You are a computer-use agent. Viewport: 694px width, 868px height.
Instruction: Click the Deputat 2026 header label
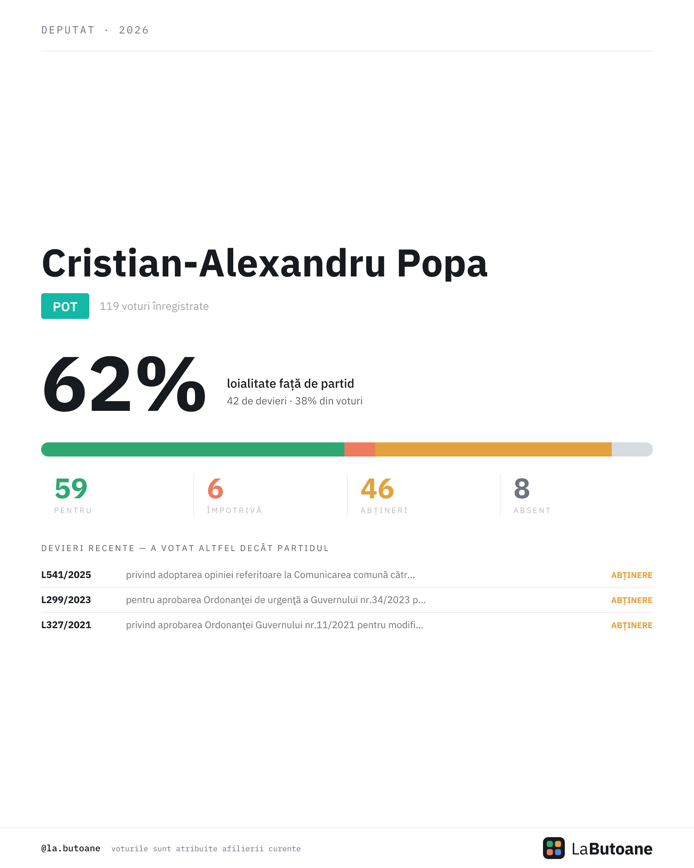[95, 30]
